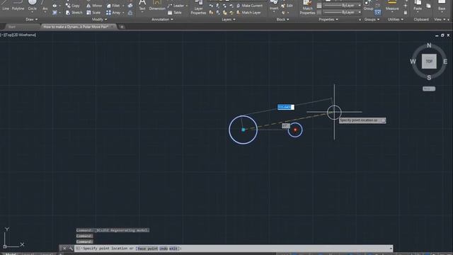Viewport: 453px width, 255px height.
Task: Expand the Properties panel
Action: pyautogui.click(x=328, y=19)
